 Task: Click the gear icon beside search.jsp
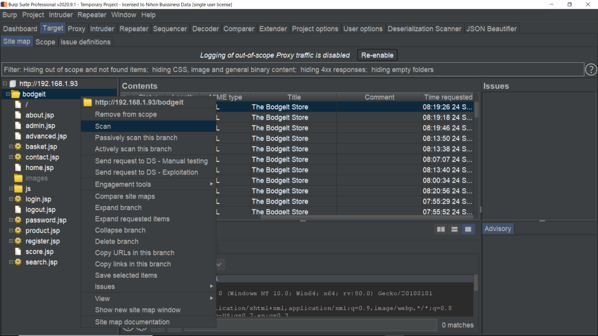18,262
